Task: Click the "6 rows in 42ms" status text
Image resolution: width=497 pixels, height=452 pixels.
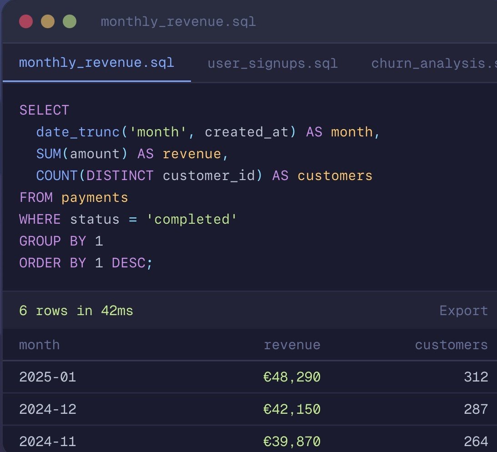Action: coord(76,311)
